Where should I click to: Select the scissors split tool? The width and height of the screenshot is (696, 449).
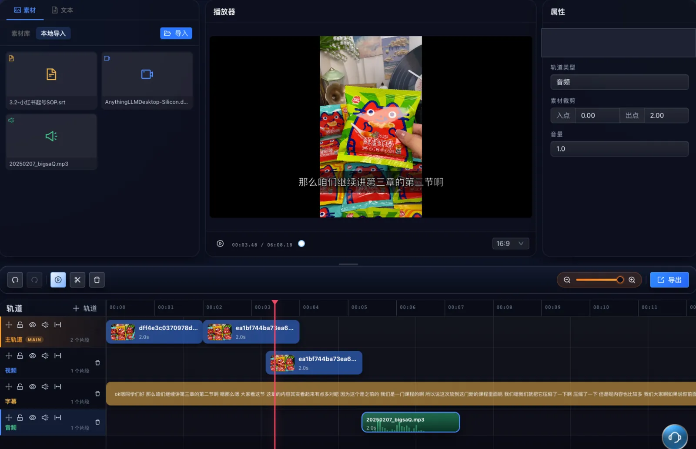click(77, 280)
